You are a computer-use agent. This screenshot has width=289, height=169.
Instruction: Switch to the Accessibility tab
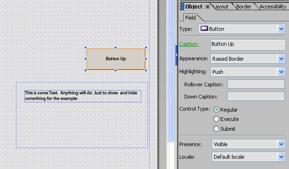(273, 7)
